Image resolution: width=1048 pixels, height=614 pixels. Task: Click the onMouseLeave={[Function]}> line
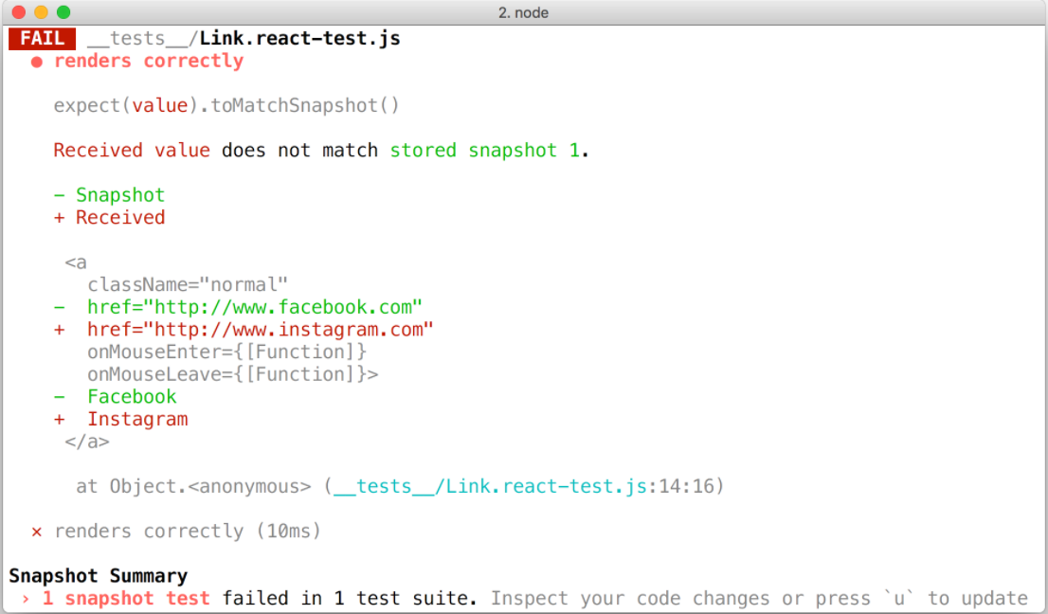point(232,375)
